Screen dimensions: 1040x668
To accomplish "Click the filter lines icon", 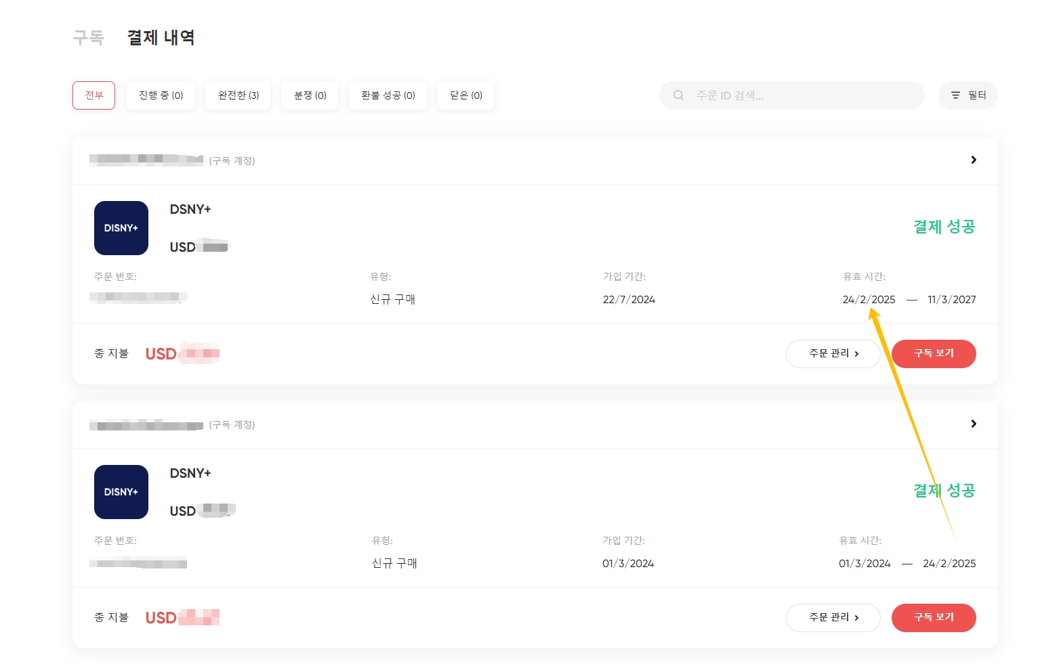I will click(955, 95).
